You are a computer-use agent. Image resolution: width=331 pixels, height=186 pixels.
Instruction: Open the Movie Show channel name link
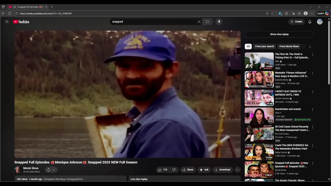pyautogui.click(x=31, y=168)
